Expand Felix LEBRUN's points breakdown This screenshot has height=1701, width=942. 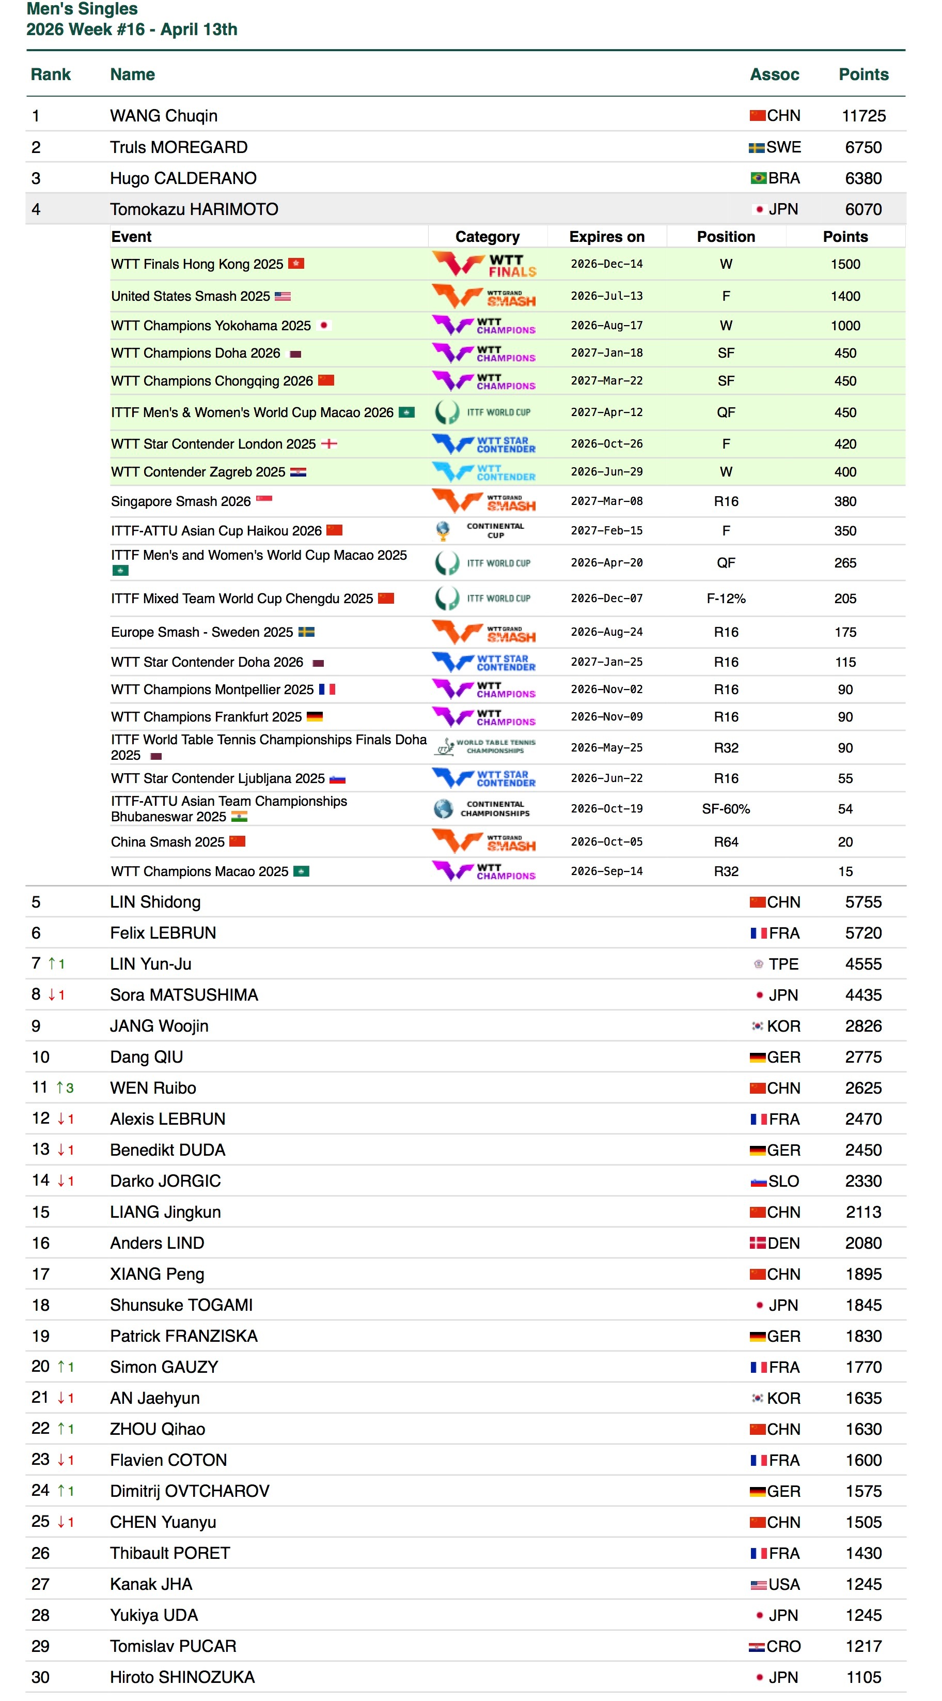[x=159, y=932]
